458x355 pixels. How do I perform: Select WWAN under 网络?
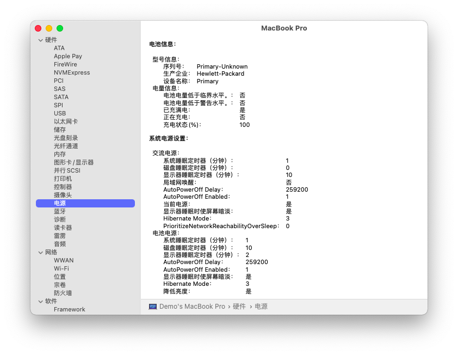64,261
